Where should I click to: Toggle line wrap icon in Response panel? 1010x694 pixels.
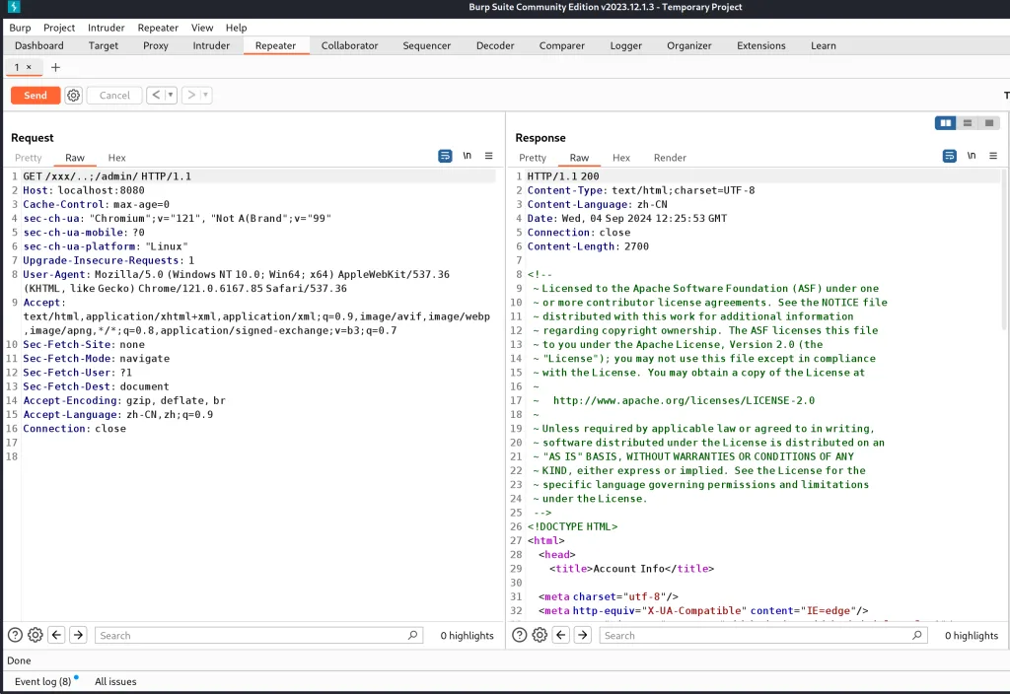click(x=950, y=156)
